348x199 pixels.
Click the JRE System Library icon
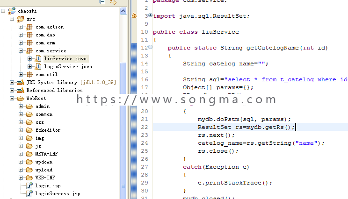[x=21, y=82]
